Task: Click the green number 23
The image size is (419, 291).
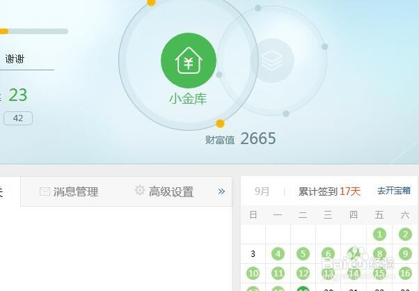Action: 18,95
